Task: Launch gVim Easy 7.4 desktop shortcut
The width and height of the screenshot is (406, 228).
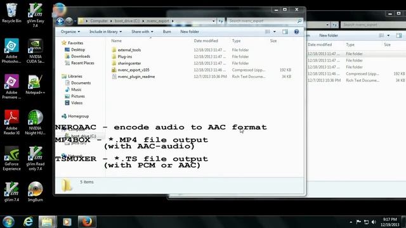Action: click(x=36, y=15)
